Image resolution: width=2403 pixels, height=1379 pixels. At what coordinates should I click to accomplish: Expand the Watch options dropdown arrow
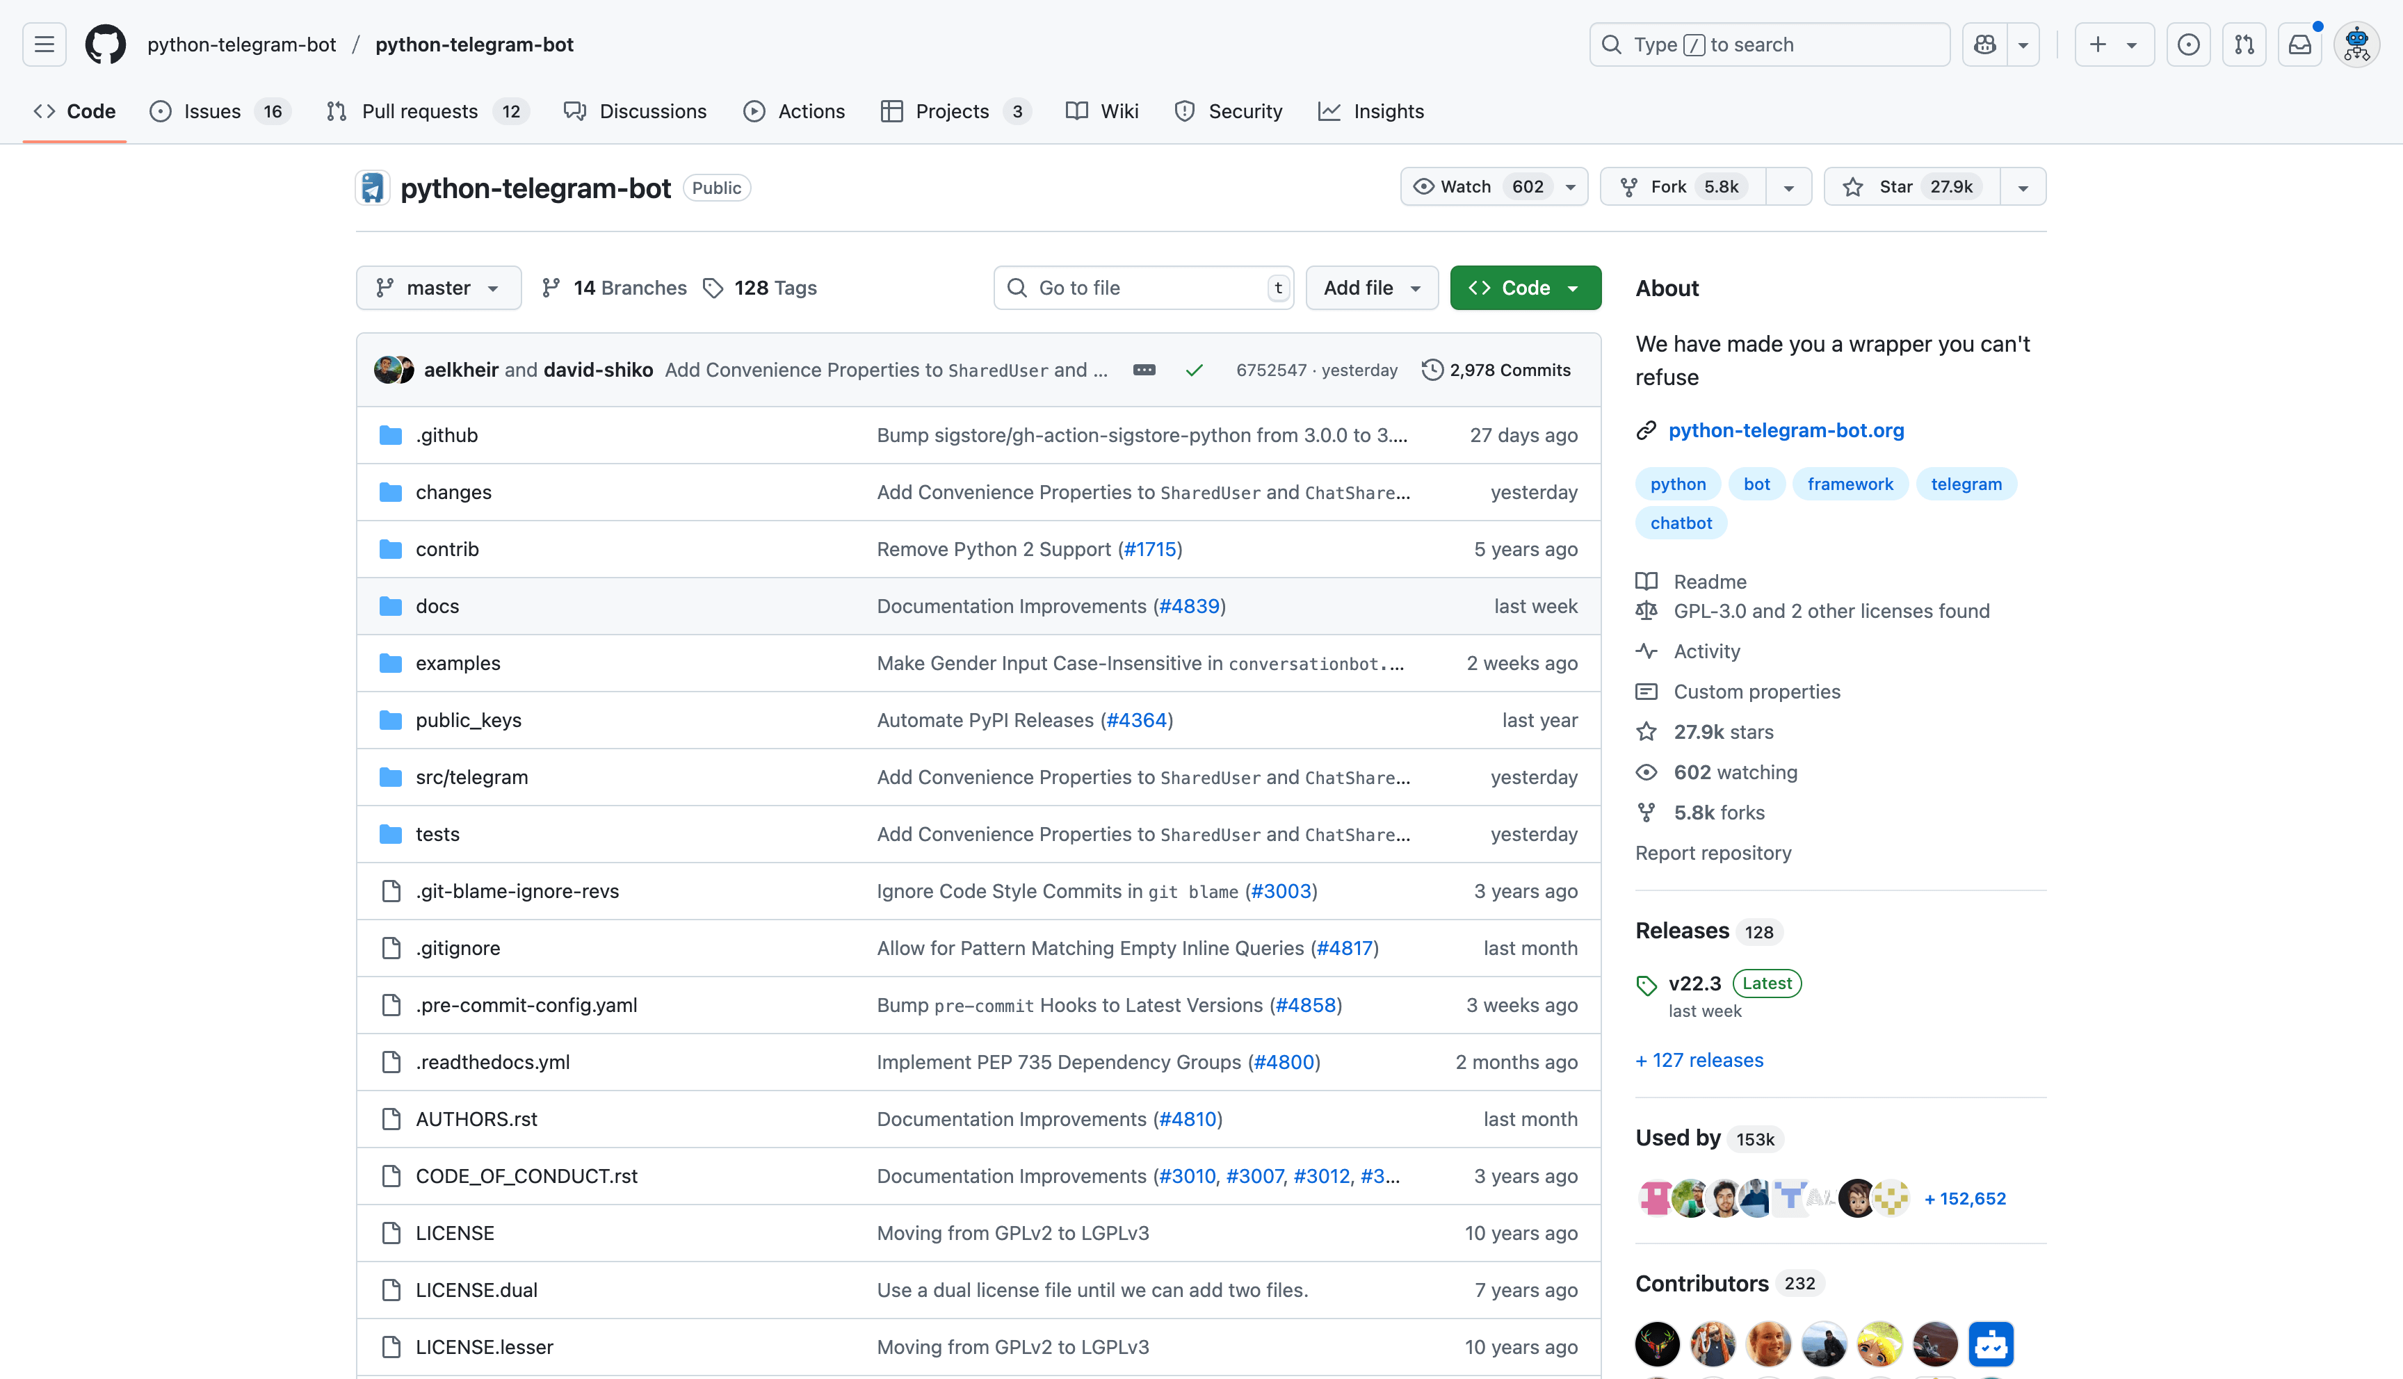(x=1571, y=186)
